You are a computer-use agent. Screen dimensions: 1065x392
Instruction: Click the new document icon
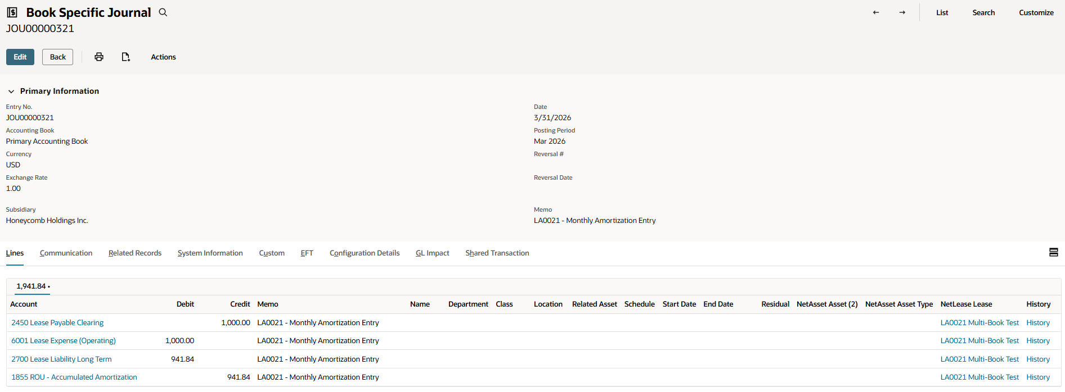pos(125,57)
